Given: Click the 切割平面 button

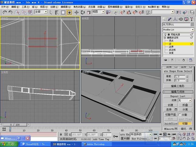Looking at the screenshot, I should [171, 115].
